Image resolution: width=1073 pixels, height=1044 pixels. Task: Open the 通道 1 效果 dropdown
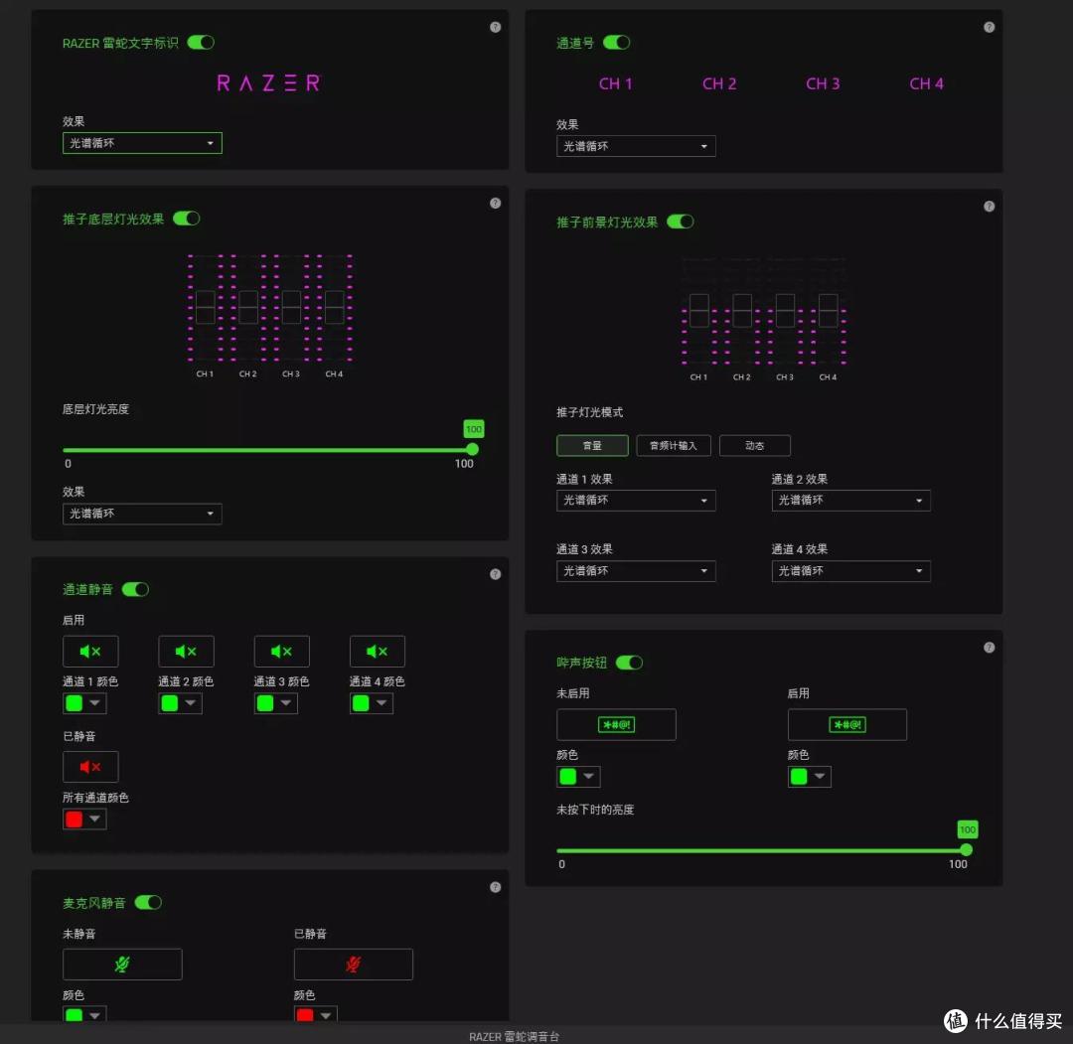click(637, 500)
